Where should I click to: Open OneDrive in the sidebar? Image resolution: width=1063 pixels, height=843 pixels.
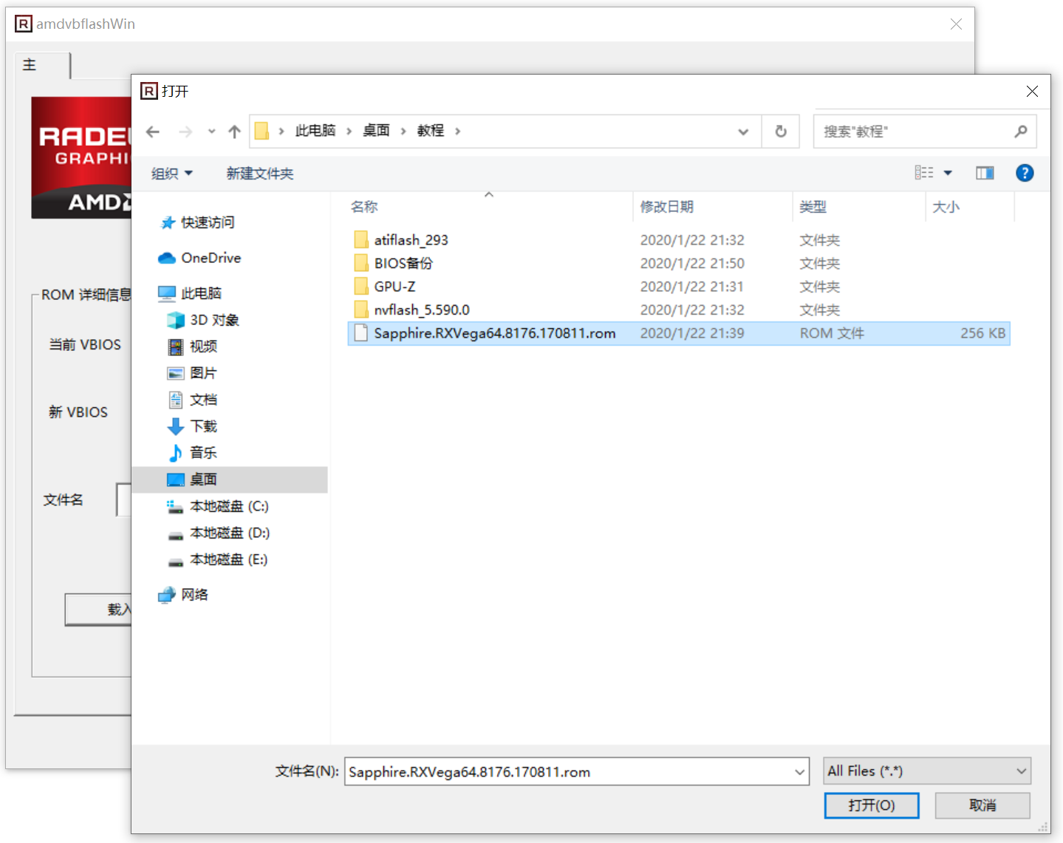tap(200, 258)
